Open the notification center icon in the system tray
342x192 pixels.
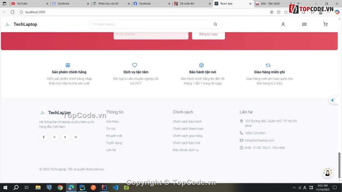pyautogui.click(x=334, y=187)
